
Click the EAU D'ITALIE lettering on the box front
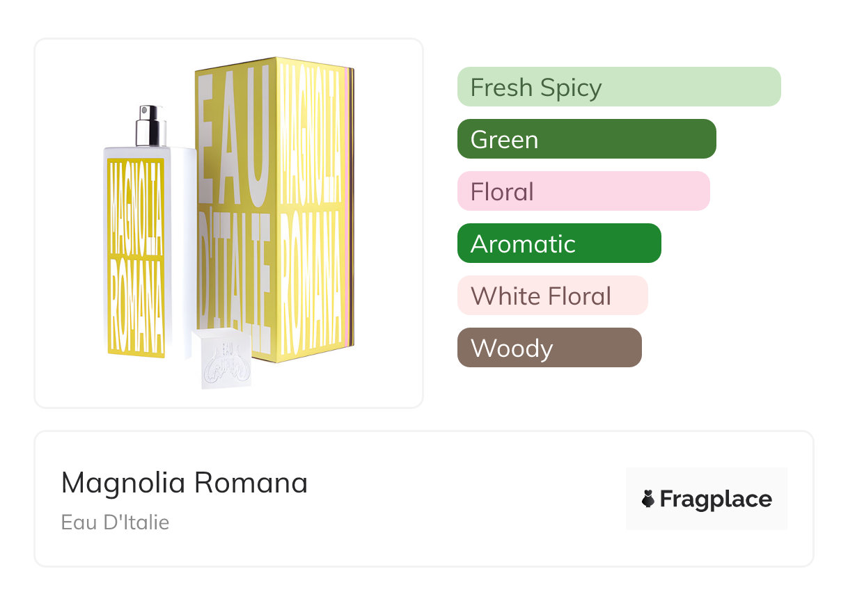235,209
